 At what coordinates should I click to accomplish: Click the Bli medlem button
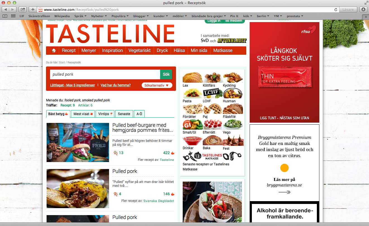(234, 21)
